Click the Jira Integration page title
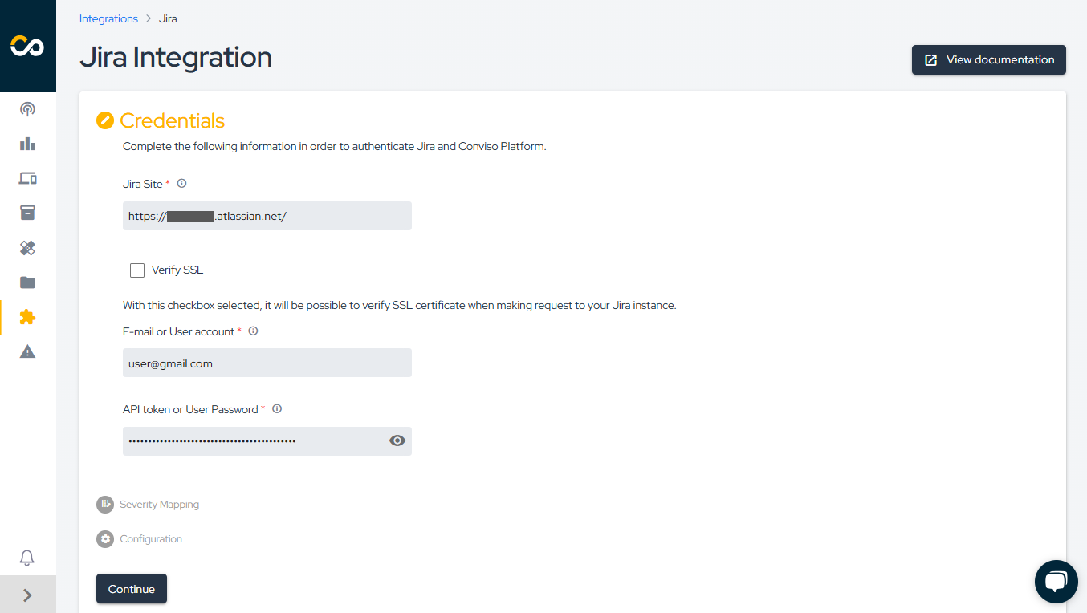The height and width of the screenshot is (613, 1087). tap(176, 57)
